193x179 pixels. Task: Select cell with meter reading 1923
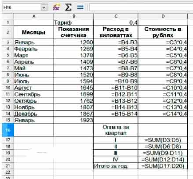(73, 120)
